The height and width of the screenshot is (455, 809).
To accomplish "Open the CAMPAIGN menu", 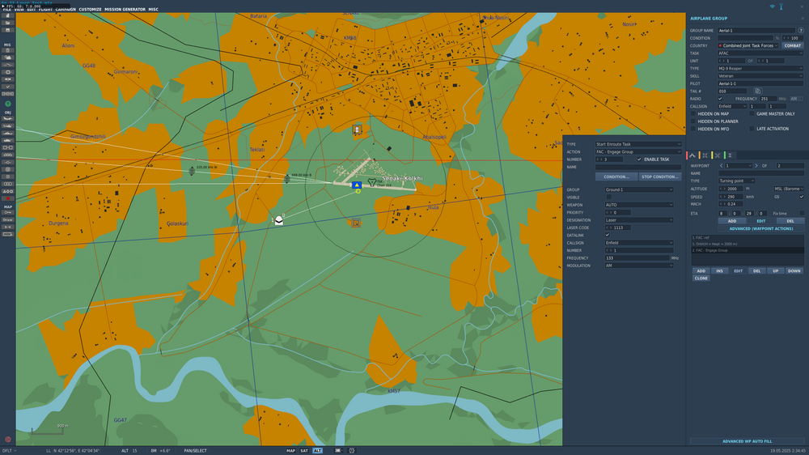I will coord(66,9).
